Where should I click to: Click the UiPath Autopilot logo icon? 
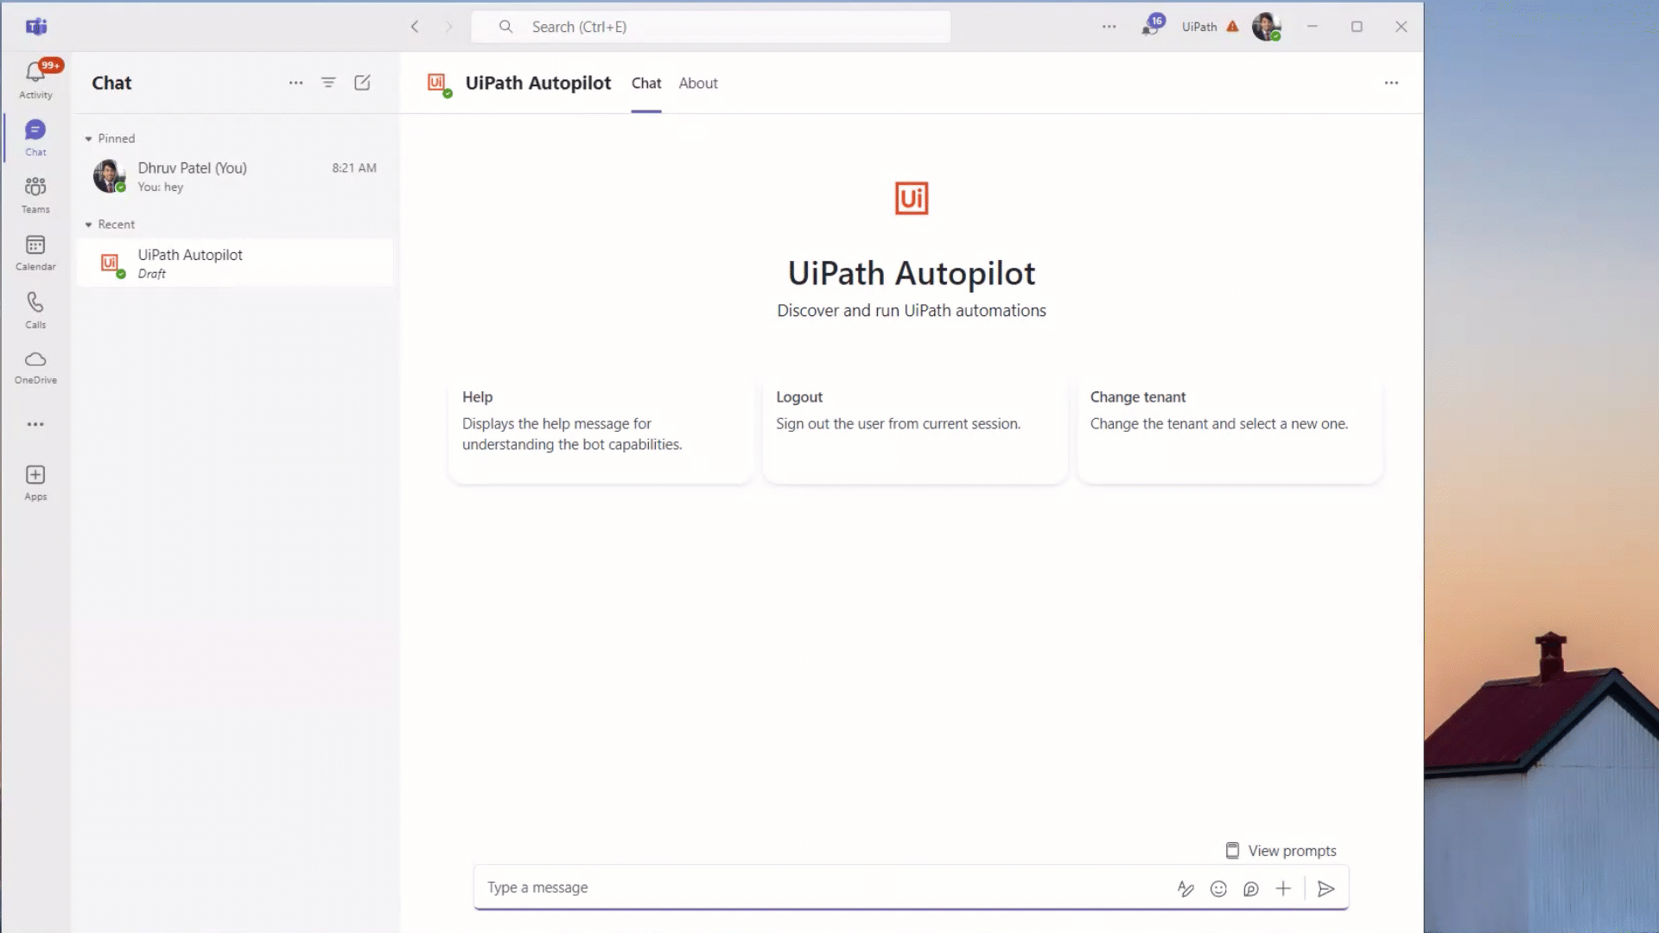point(912,198)
